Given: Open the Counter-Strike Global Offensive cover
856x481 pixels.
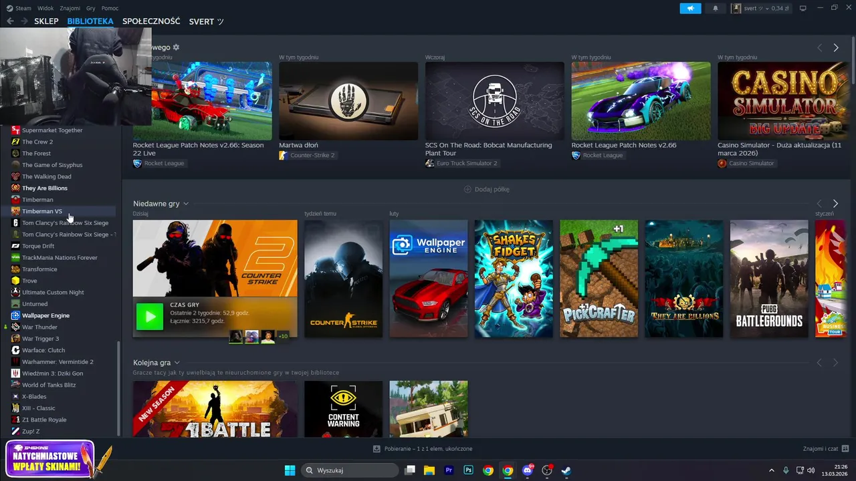Looking at the screenshot, I should (x=343, y=279).
